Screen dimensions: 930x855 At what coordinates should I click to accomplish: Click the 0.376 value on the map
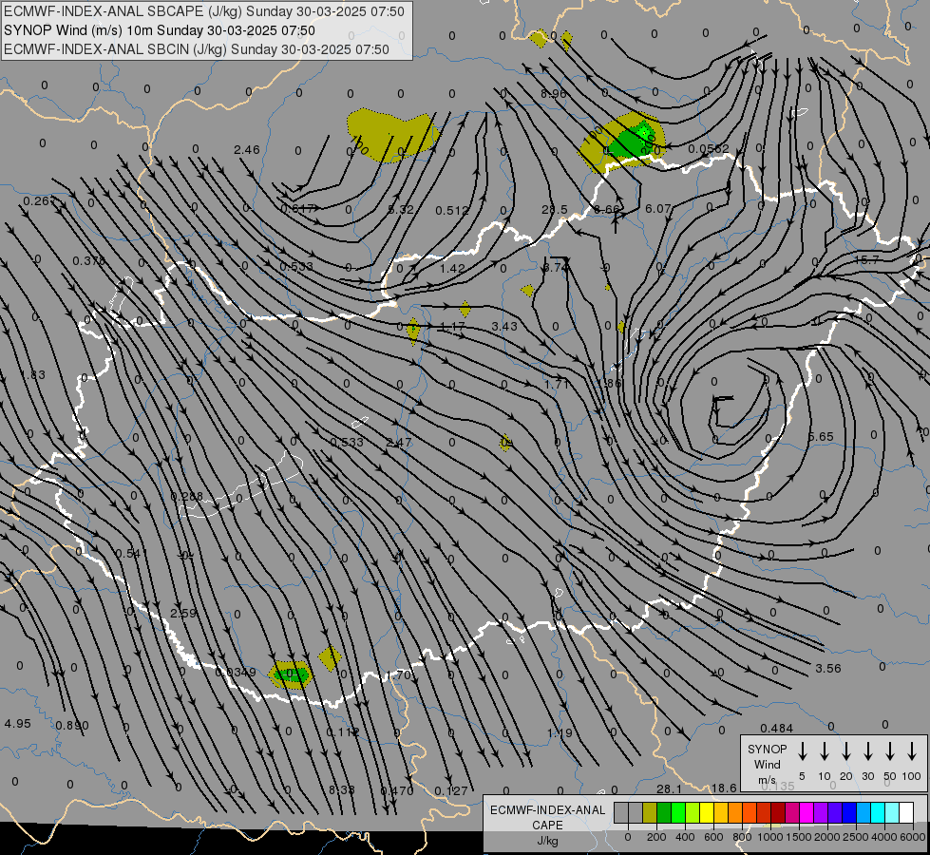(89, 260)
